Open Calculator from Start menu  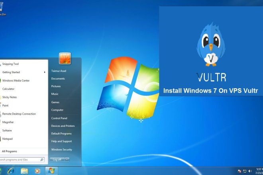pyautogui.click(x=8, y=89)
